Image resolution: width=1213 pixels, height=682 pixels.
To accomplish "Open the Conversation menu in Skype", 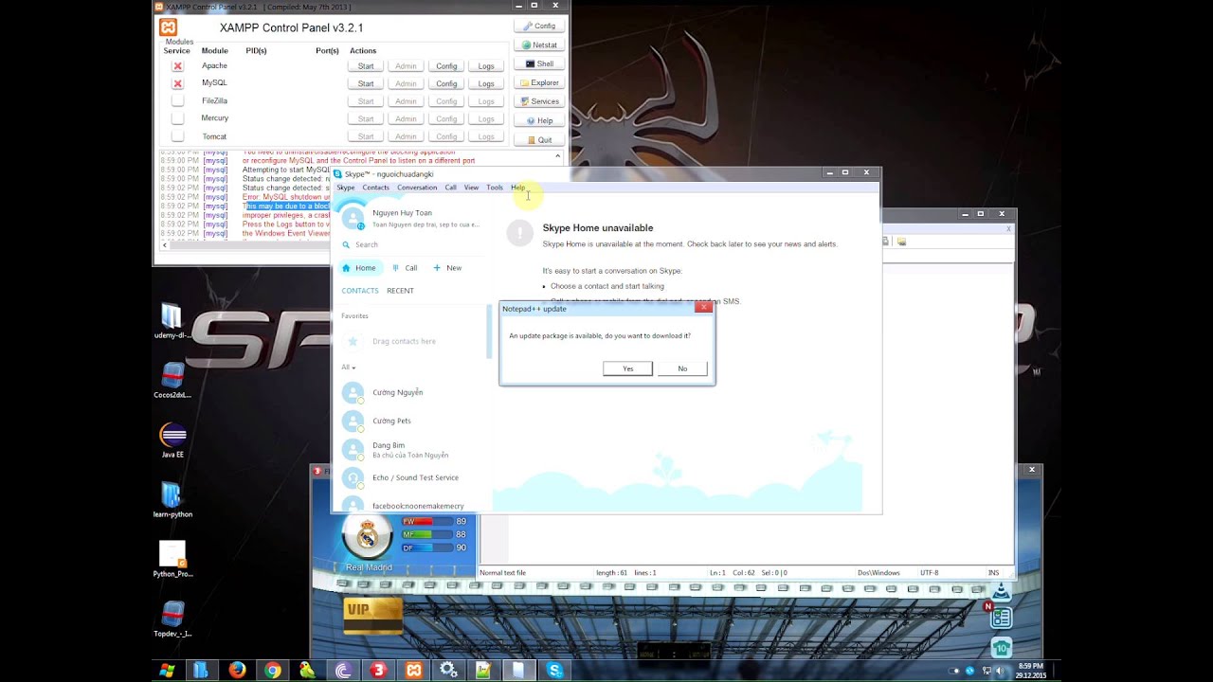I will [x=417, y=188].
